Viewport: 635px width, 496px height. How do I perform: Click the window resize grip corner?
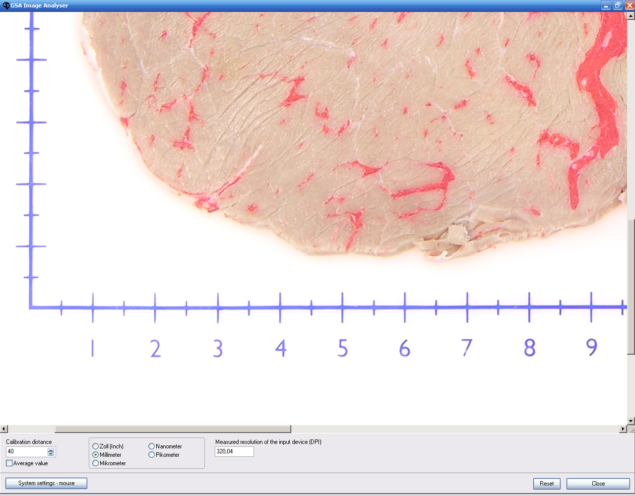tap(631, 429)
